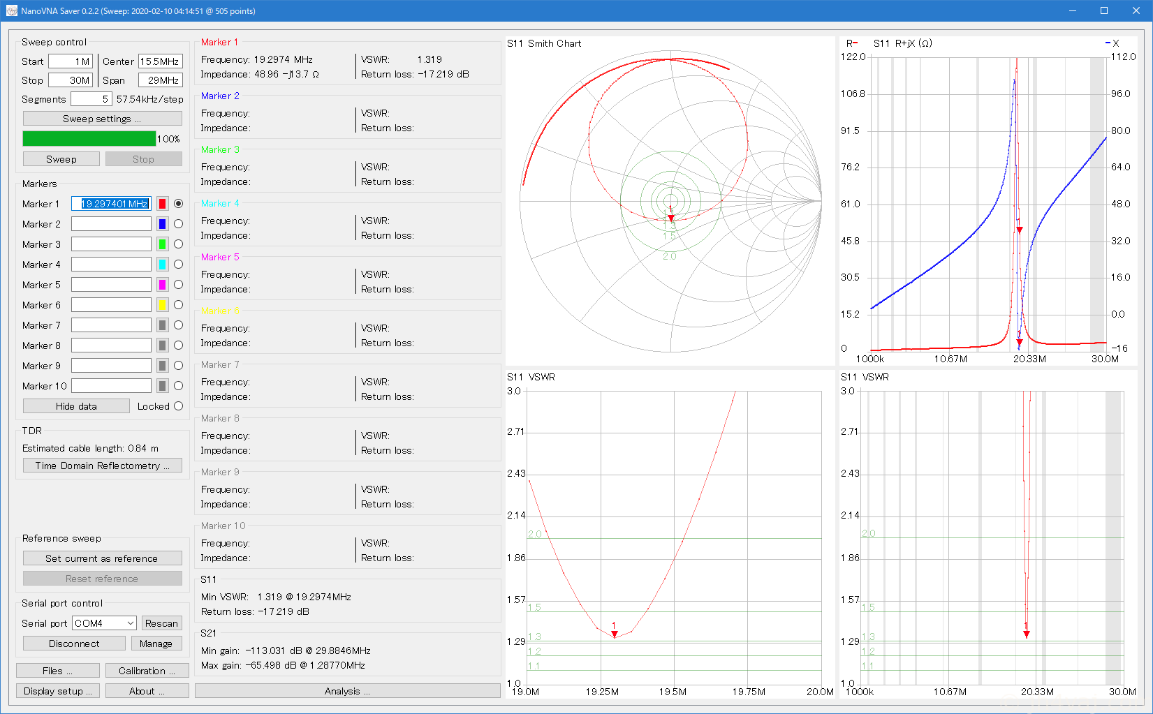Click marker 1 on the full-span VSWR chart
This screenshot has height=714, width=1153.
1026,634
